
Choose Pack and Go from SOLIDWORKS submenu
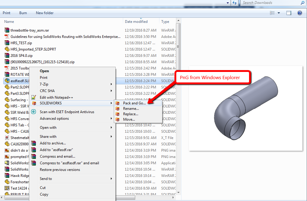tap(138, 103)
